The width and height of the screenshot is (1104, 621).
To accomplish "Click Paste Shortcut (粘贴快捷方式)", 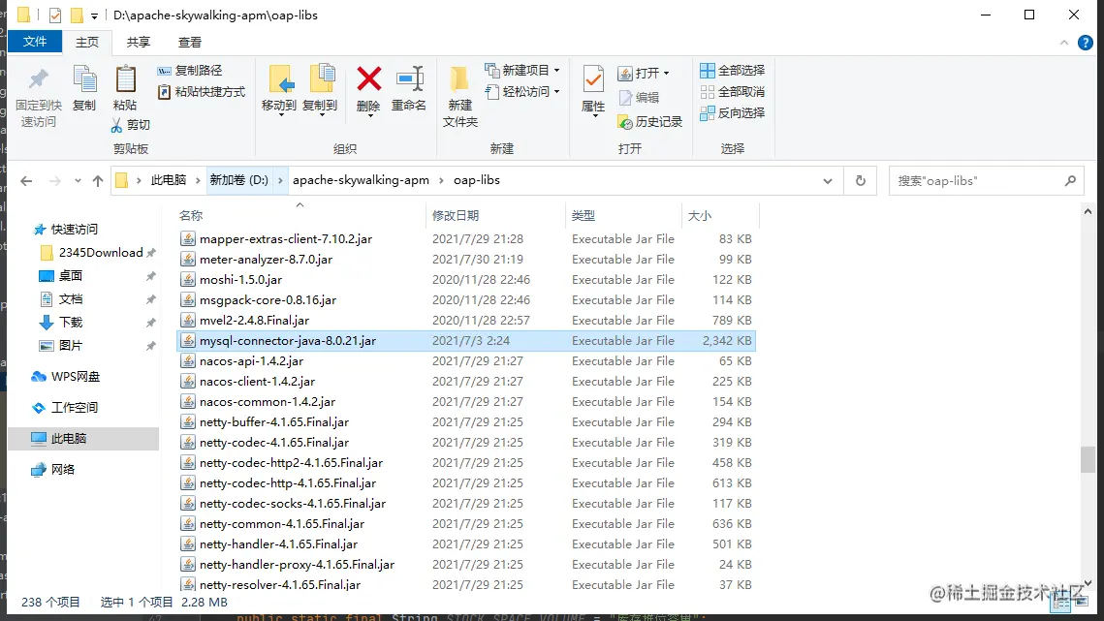I will [x=202, y=91].
